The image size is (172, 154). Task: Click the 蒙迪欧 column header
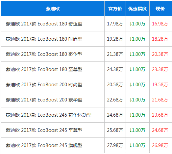(x=53, y=9)
